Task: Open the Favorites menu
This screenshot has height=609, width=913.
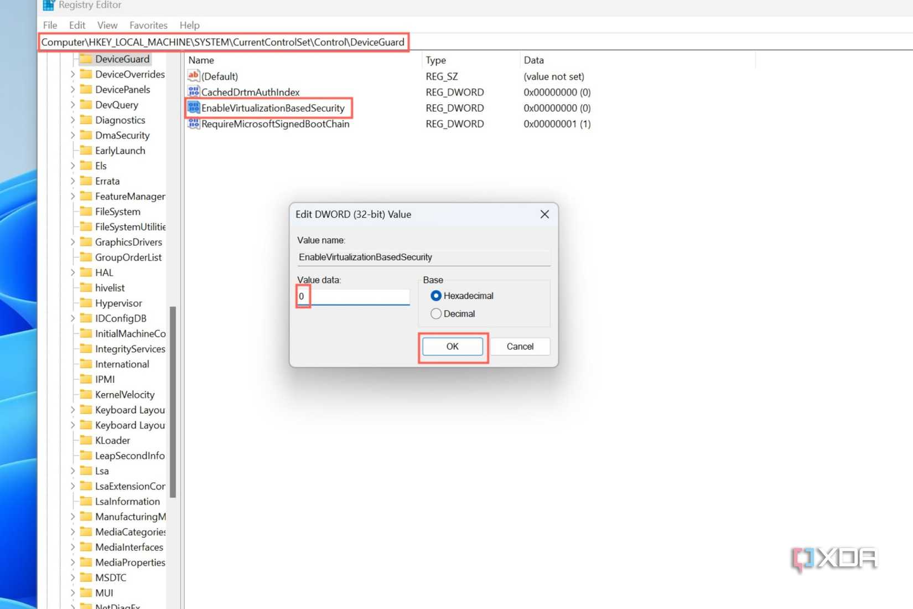Action: (148, 25)
